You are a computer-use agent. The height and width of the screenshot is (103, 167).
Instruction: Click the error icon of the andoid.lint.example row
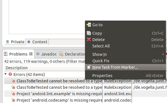click(x=13, y=94)
